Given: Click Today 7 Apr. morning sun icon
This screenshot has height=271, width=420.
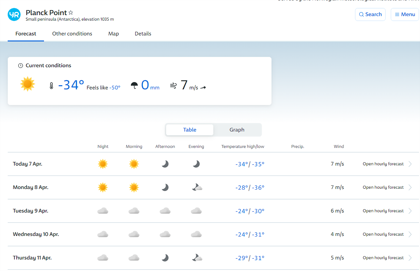Looking at the screenshot, I should (x=134, y=164).
